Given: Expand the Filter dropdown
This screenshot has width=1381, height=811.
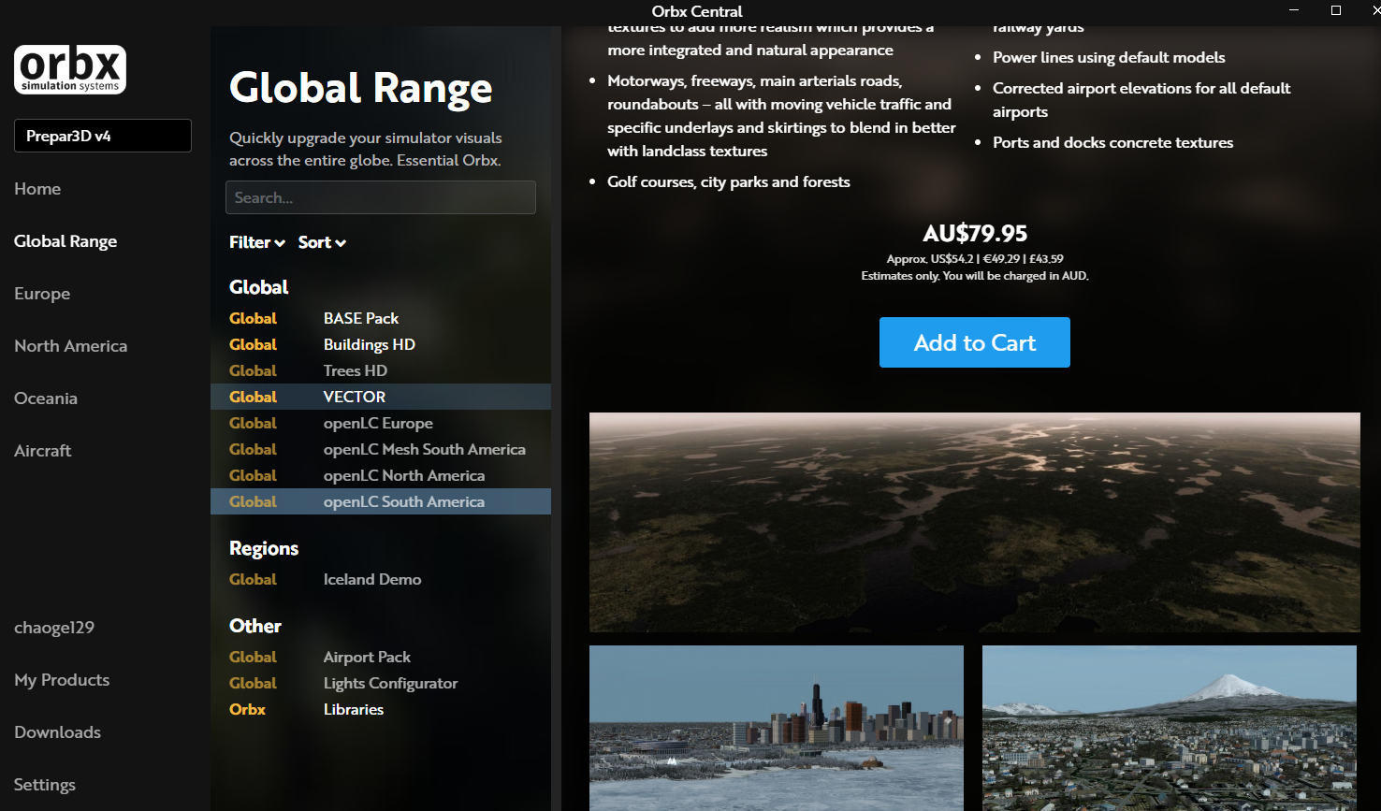Looking at the screenshot, I should click(x=257, y=242).
